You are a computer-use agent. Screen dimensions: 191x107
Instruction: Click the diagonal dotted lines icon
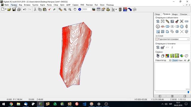pos(172,32)
